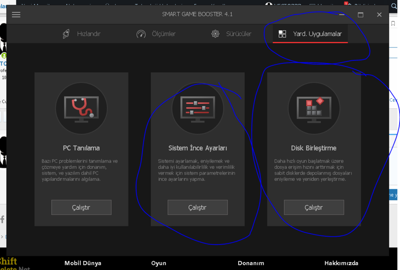Run Disk Birleştirme with its Çalıştır button

pyautogui.click(x=314, y=207)
